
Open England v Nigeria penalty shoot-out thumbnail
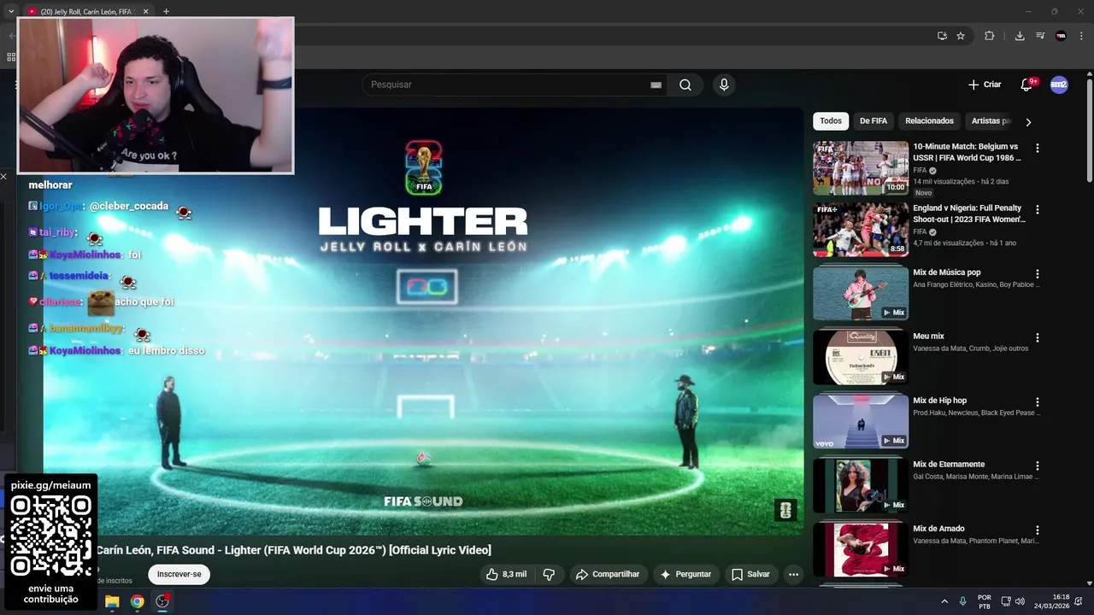click(861, 230)
